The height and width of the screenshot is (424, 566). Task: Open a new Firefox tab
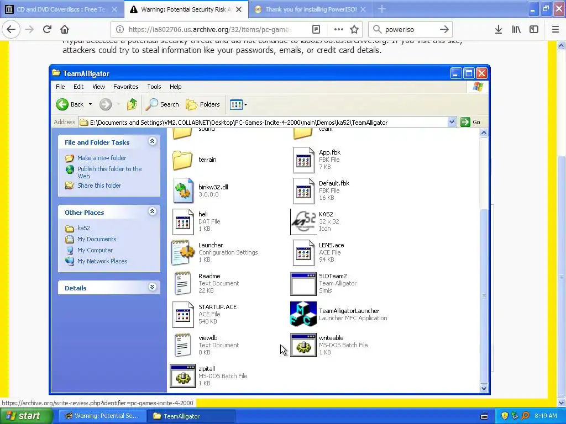(382, 9)
